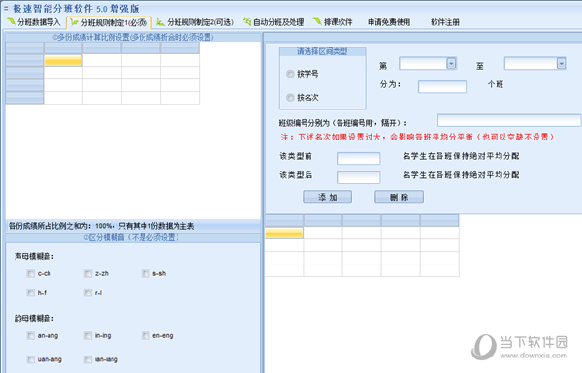Image resolution: width=582 pixels, height=373 pixels.
Task: Check the en-eng checkbox
Action: pos(145,335)
